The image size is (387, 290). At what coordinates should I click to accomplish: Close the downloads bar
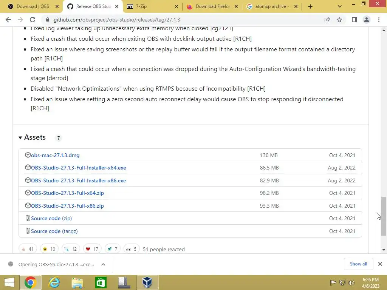pos(380,264)
